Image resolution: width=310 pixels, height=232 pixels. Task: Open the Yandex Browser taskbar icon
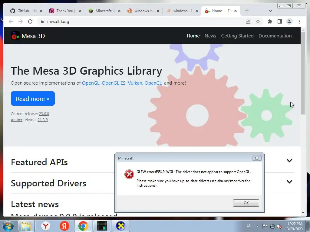coord(46,226)
